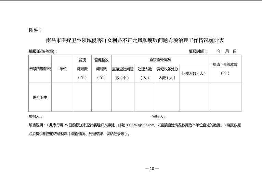Click the '填报时间' date field label
The height and width of the screenshot is (185, 262).
[198, 52]
